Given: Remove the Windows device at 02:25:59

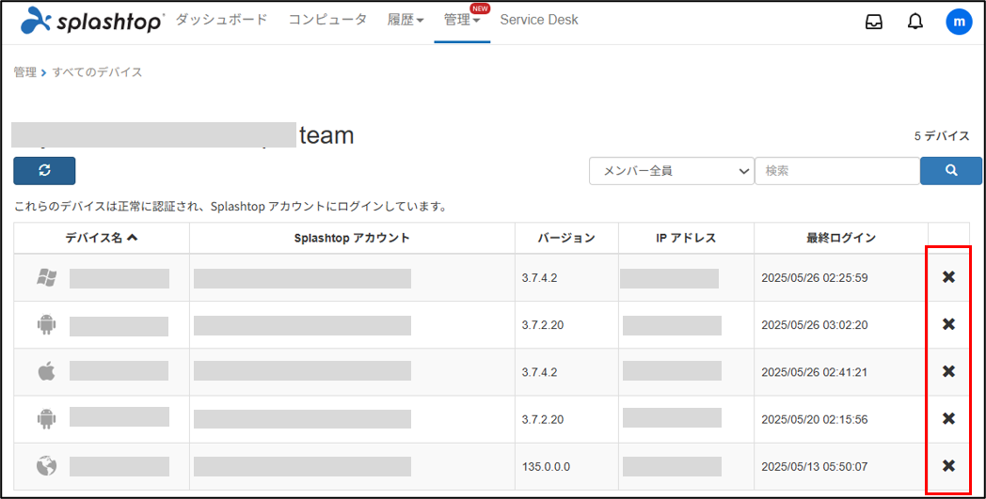Looking at the screenshot, I should coord(948,276).
